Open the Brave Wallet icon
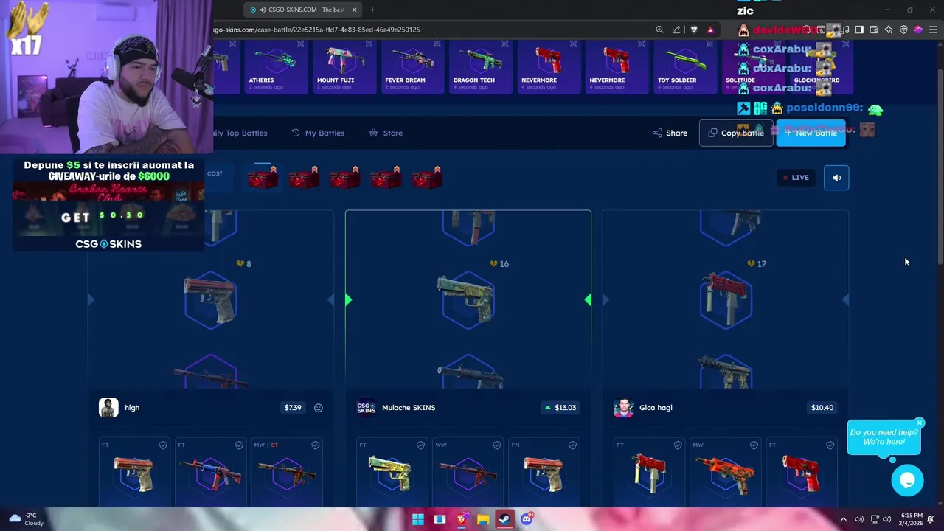This screenshot has width=944, height=531. 874,29
